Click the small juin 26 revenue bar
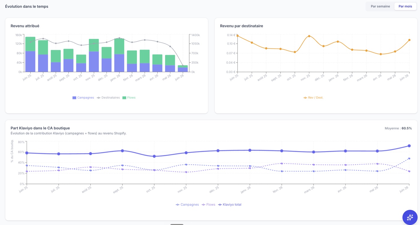The height and width of the screenshot is (225, 420). (183, 69)
